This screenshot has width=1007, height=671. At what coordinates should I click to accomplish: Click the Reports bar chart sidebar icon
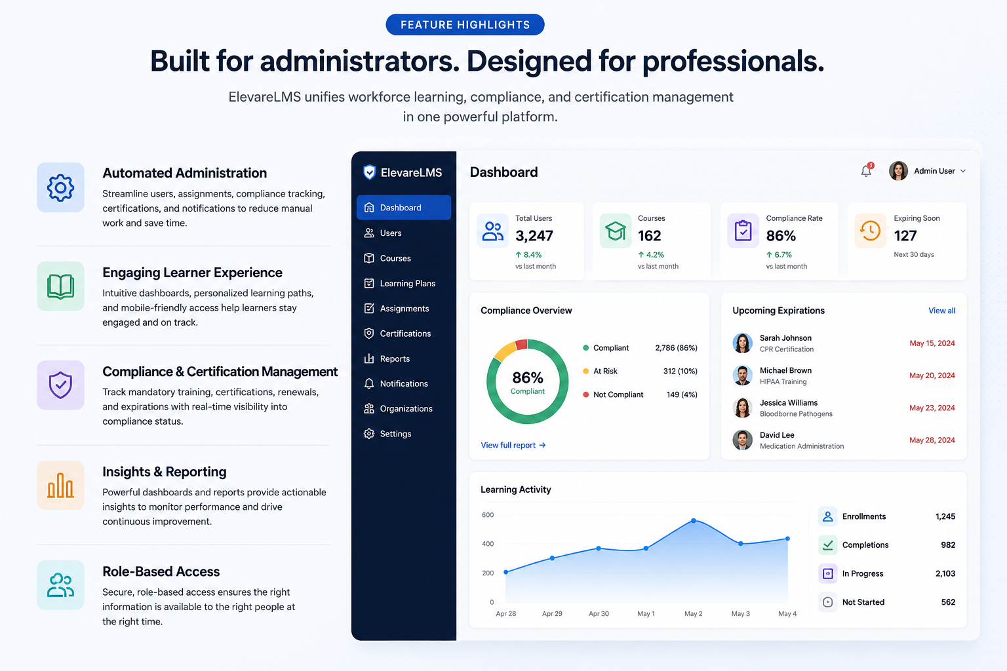369,358
